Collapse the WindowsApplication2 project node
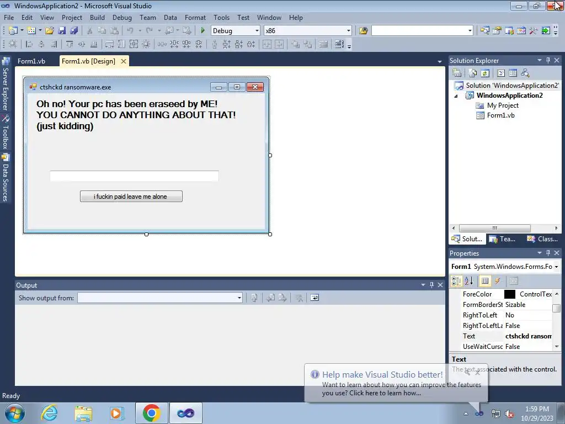Viewport: 565px width, 424px height. coord(456,96)
